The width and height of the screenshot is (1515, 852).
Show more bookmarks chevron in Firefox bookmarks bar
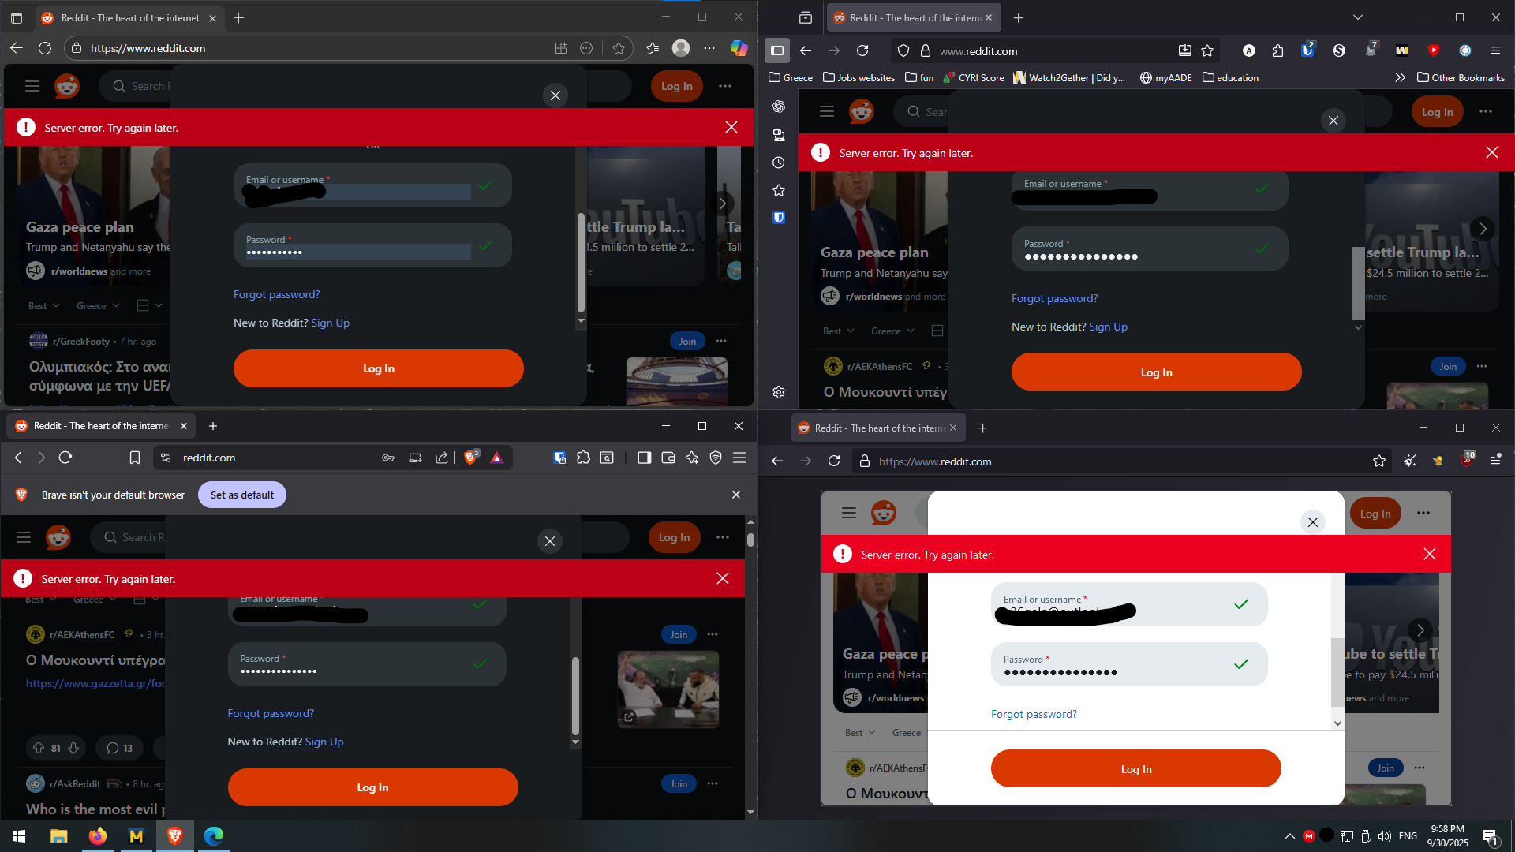click(1400, 77)
